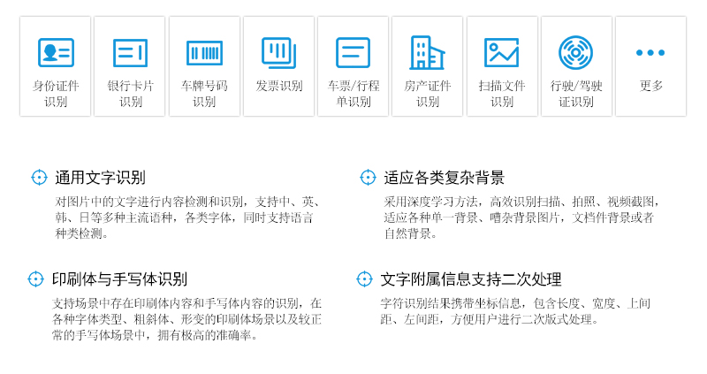Click the invoice recognition icon
Viewport: 707px width, 374px height.
[278, 52]
